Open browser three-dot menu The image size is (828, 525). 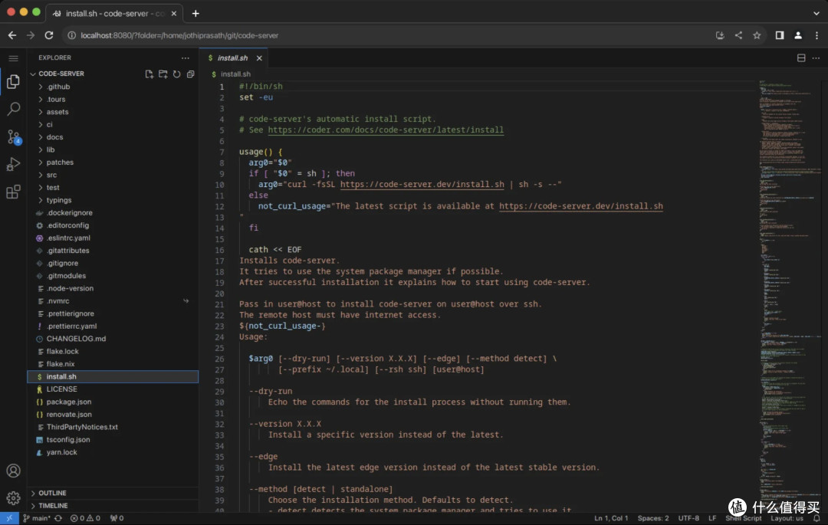pos(816,35)
